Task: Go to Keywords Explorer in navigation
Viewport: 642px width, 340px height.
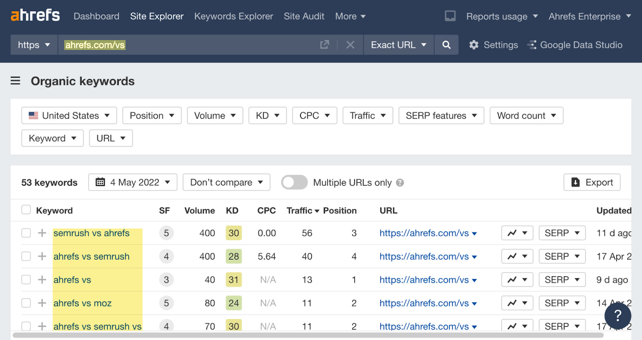Action: coord(234,16)
